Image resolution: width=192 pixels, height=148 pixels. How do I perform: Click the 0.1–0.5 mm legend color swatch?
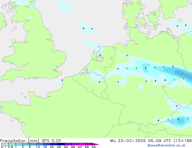pyautogui.click(x=5, y=144)
